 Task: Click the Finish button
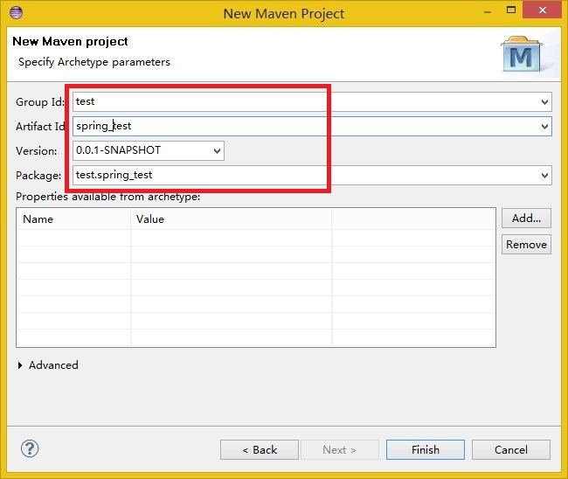point(426,449)
